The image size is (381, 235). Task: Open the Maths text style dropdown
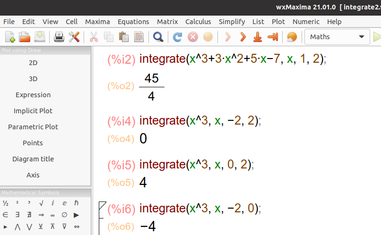(337, 37)
